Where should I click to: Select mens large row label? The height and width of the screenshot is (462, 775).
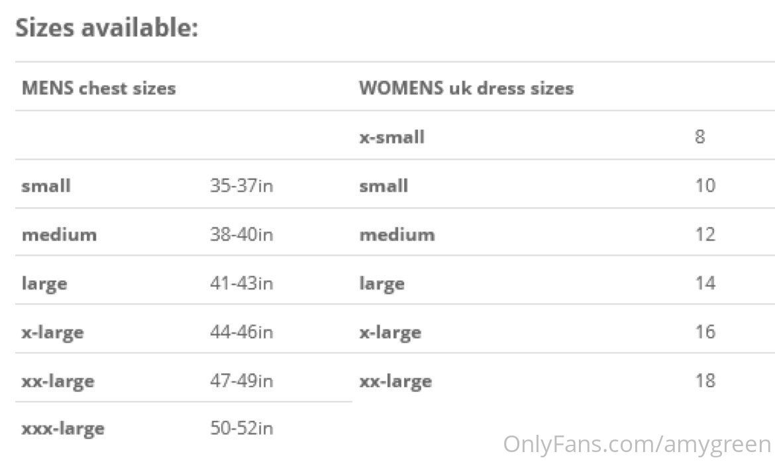point(44,284)
